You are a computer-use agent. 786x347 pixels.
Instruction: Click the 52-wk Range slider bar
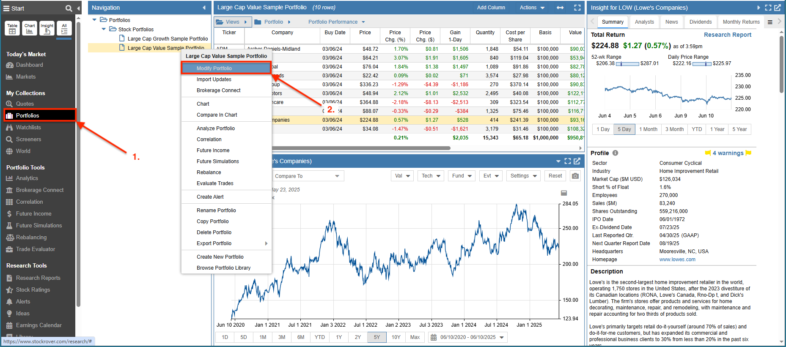[x=627, y=64]
